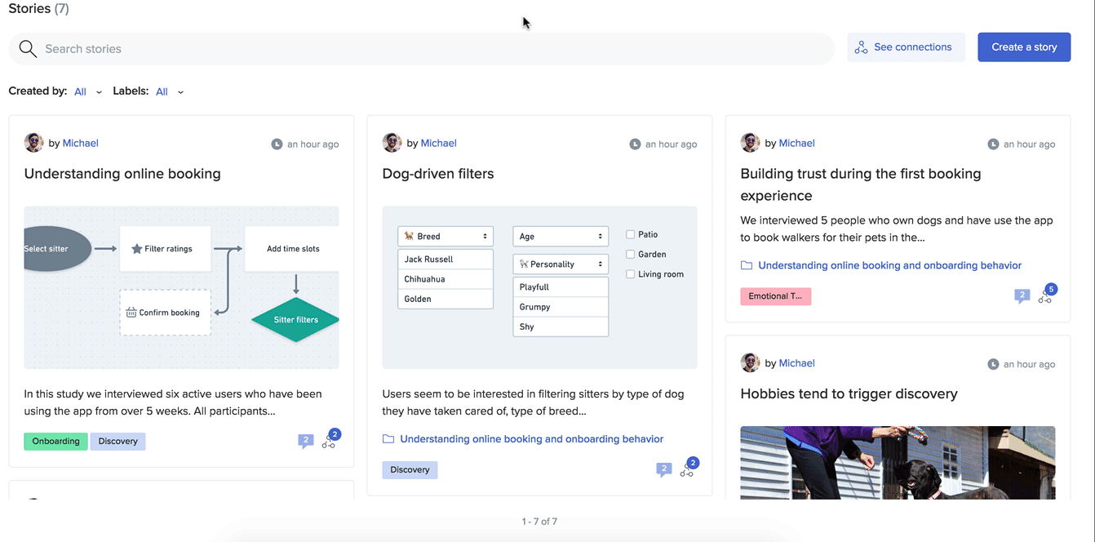Viewport: 1095px width, 542px height.
Task: Click Michael's avatar on Hobbies card
Action: 750,363
